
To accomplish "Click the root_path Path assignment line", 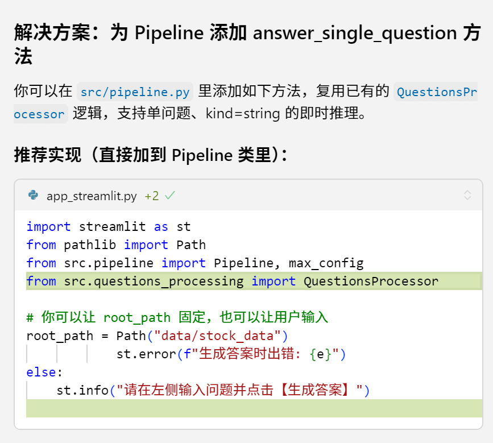I will click(157, 336).
